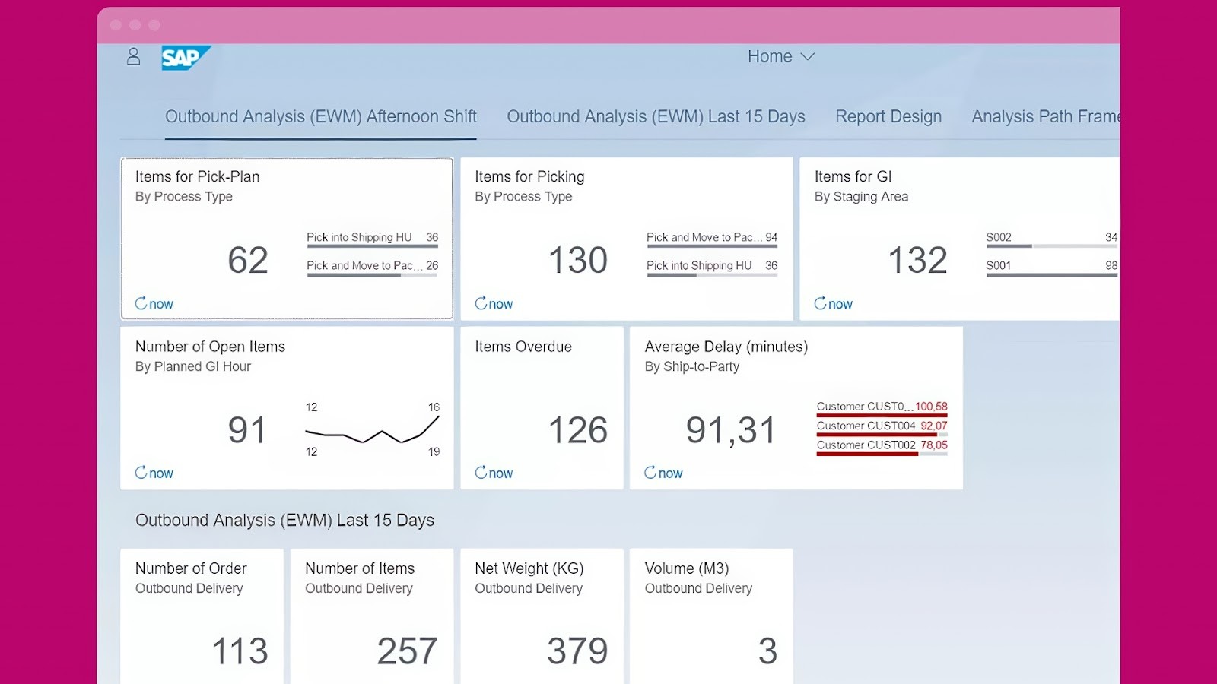
Task: Refresh the Items for Pick-Plan tile
Action: (153, 303)
